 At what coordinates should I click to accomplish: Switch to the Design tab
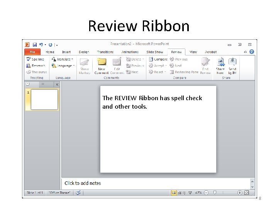[x=84, y=52]
